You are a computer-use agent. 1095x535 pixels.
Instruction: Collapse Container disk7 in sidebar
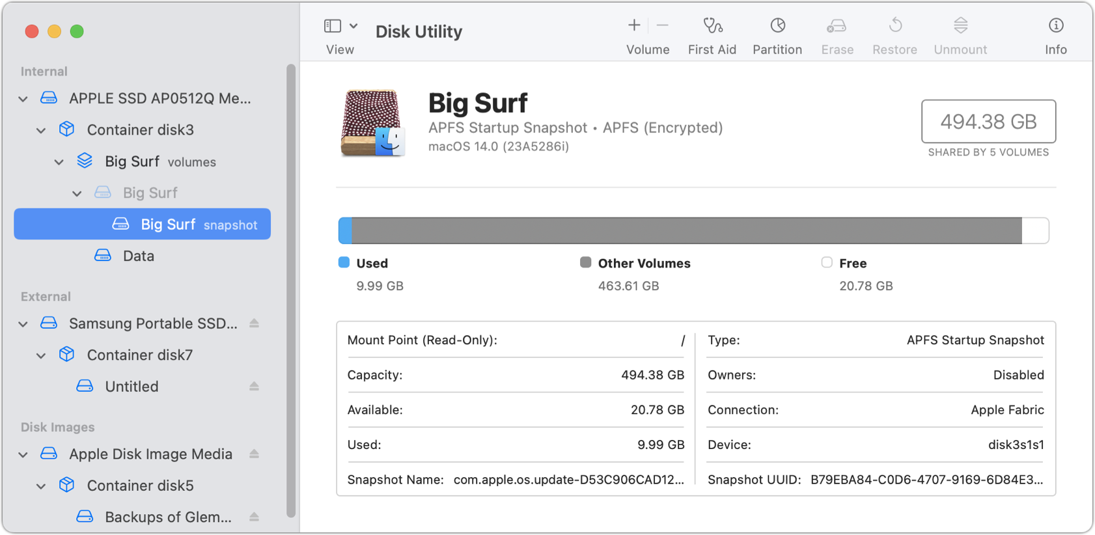click(41, 355)
